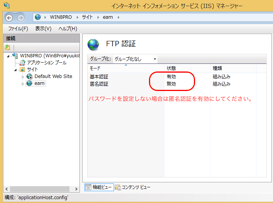Expand the Default Web Site node
This screenshot has width=273, height=203.
click(23, 77)
